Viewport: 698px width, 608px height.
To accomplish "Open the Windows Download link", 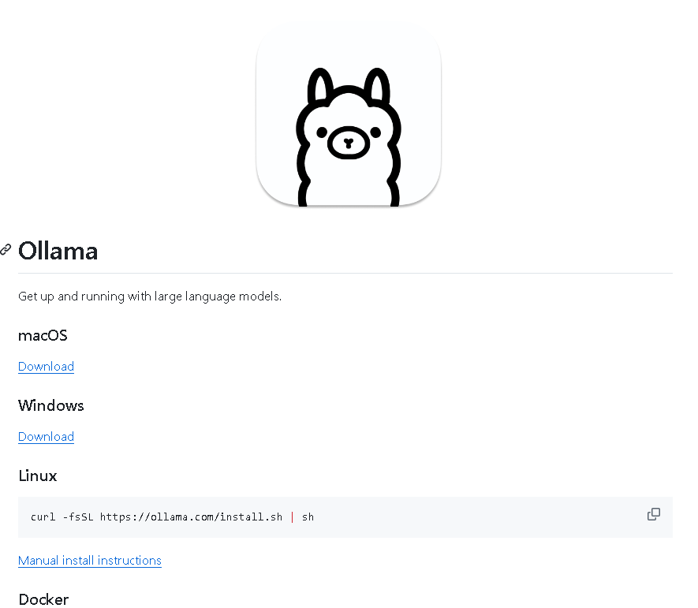I will point(46,437).
